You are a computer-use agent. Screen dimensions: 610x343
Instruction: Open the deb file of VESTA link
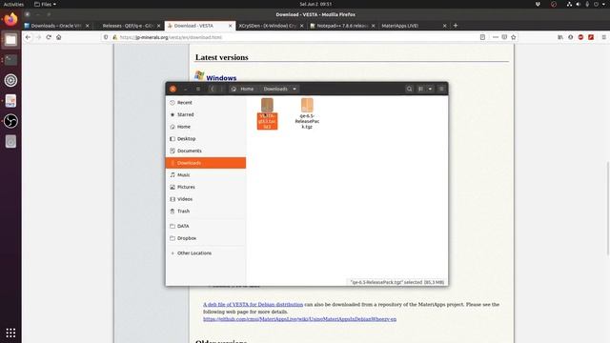click(x=253, y=304)
